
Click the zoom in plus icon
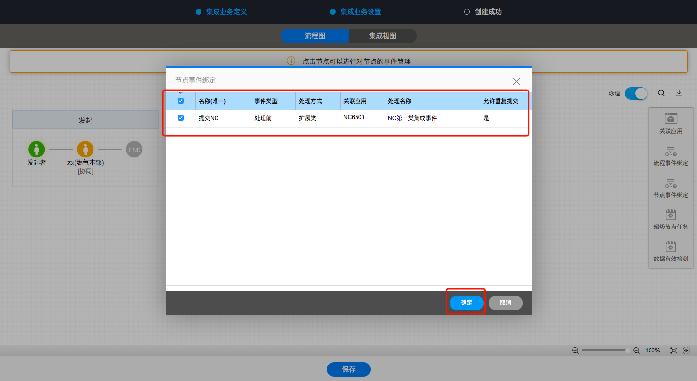636,351
